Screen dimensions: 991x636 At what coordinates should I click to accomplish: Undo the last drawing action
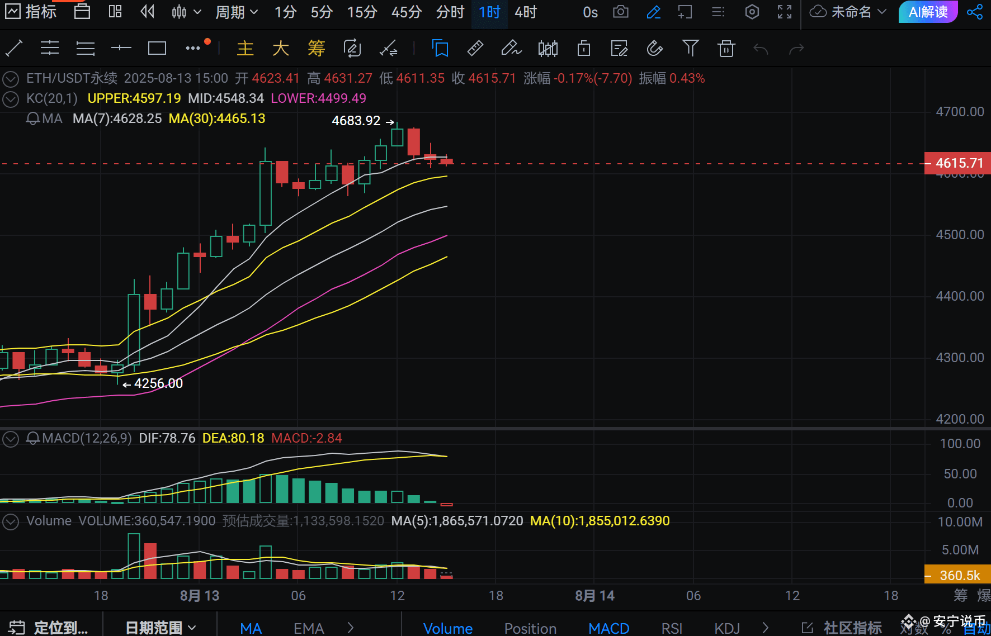click(x=761, y=49)
